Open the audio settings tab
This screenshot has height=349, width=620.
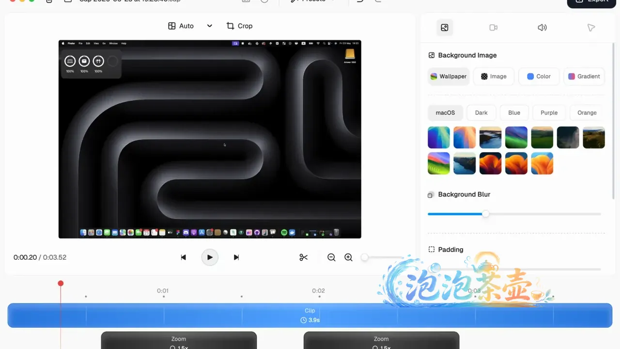(x=542, y=28)
